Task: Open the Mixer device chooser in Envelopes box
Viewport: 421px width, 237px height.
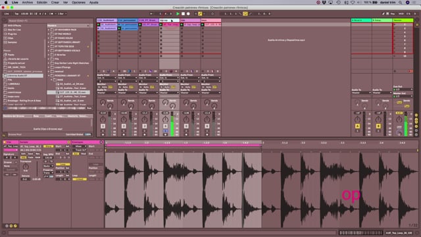Action: pos(80,146)
